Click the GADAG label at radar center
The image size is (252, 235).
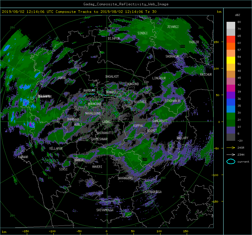coord(107,122)
